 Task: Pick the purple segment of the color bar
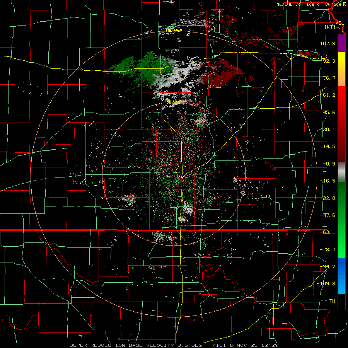click(341, 43)
